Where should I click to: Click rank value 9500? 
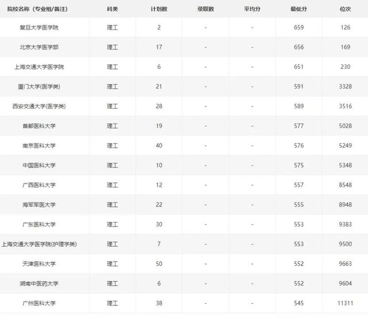[345, 244]
